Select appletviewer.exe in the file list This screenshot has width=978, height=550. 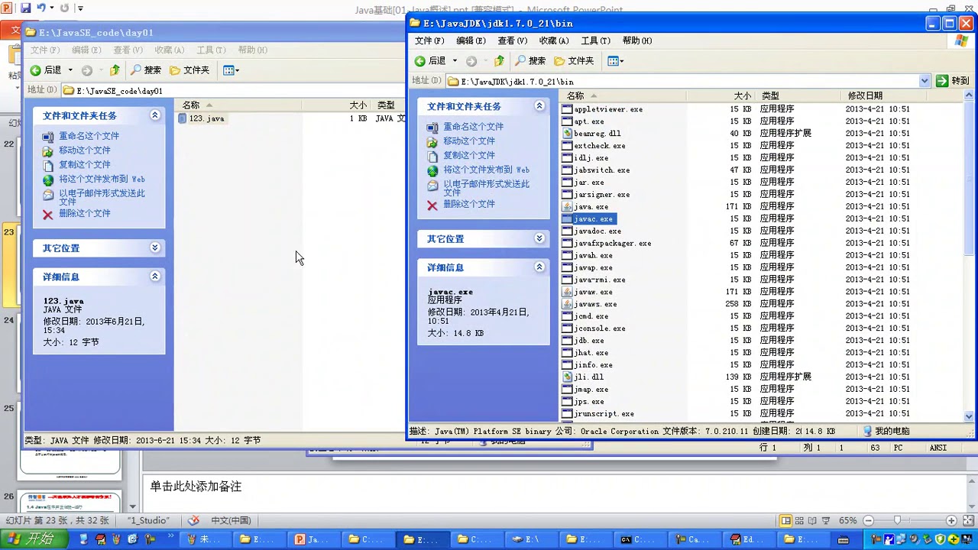(x=602, y=109)
